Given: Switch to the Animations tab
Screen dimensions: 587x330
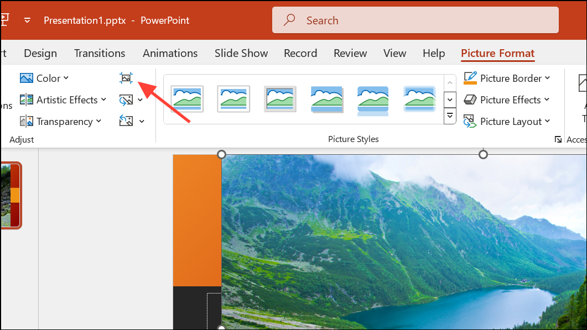Looking at the screenshot, I should (170, 53).
